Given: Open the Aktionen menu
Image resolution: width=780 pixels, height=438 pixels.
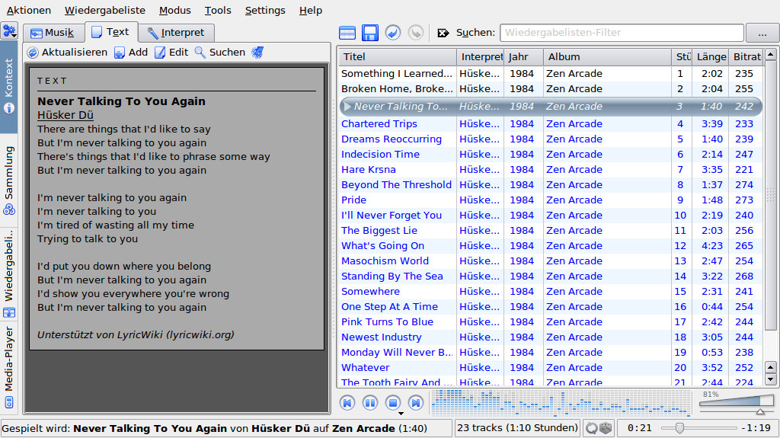Looking at the screenshot, I should pos(28,11).
